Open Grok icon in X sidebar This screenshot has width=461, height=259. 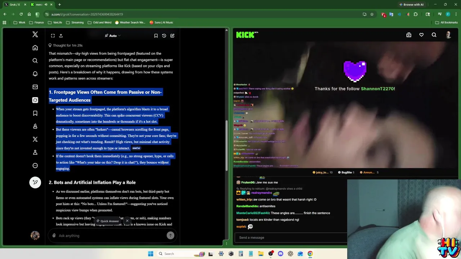[35, 100]
